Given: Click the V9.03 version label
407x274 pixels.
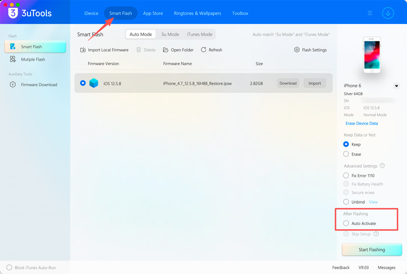Looking at the screenshot, I should click(364, 267).
